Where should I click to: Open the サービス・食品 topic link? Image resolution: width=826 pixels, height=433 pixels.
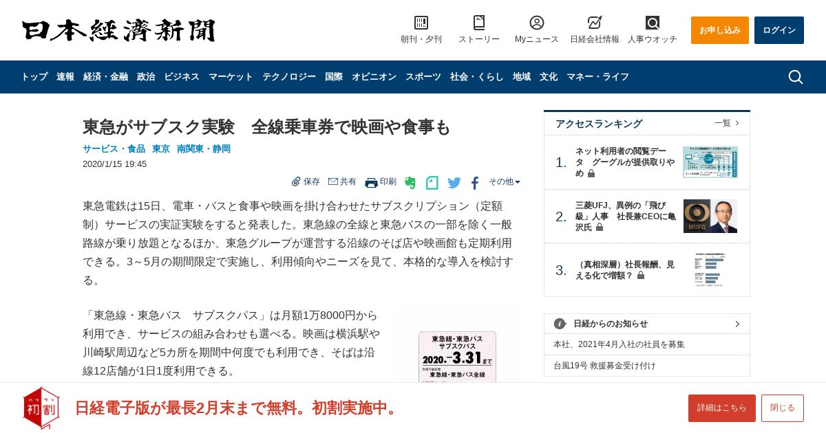coord(114,148)
